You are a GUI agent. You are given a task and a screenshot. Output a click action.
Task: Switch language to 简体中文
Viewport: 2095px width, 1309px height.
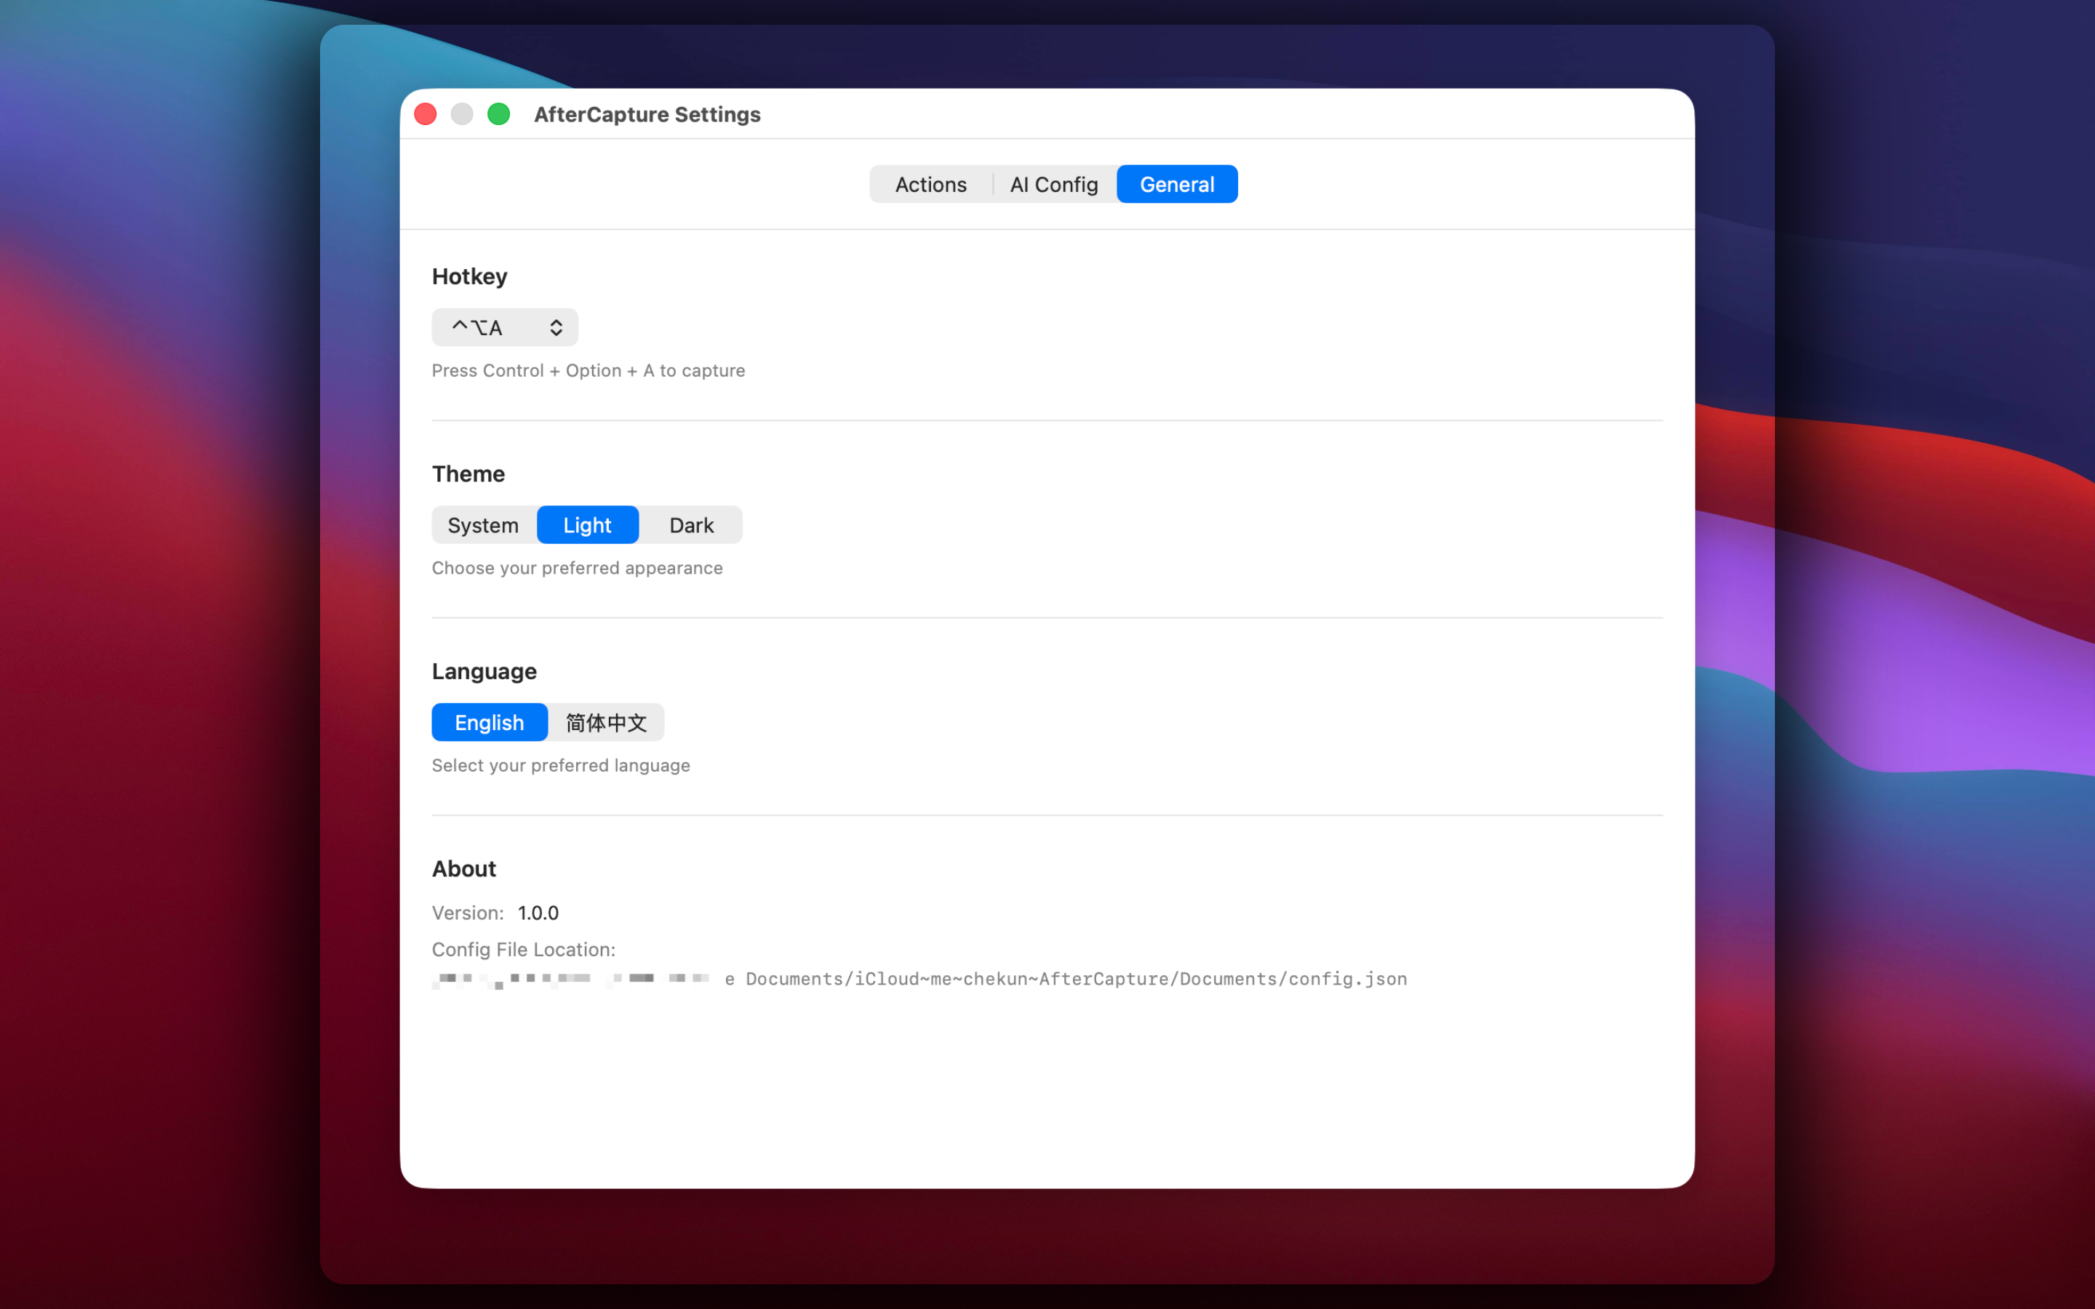pos(606,723)
